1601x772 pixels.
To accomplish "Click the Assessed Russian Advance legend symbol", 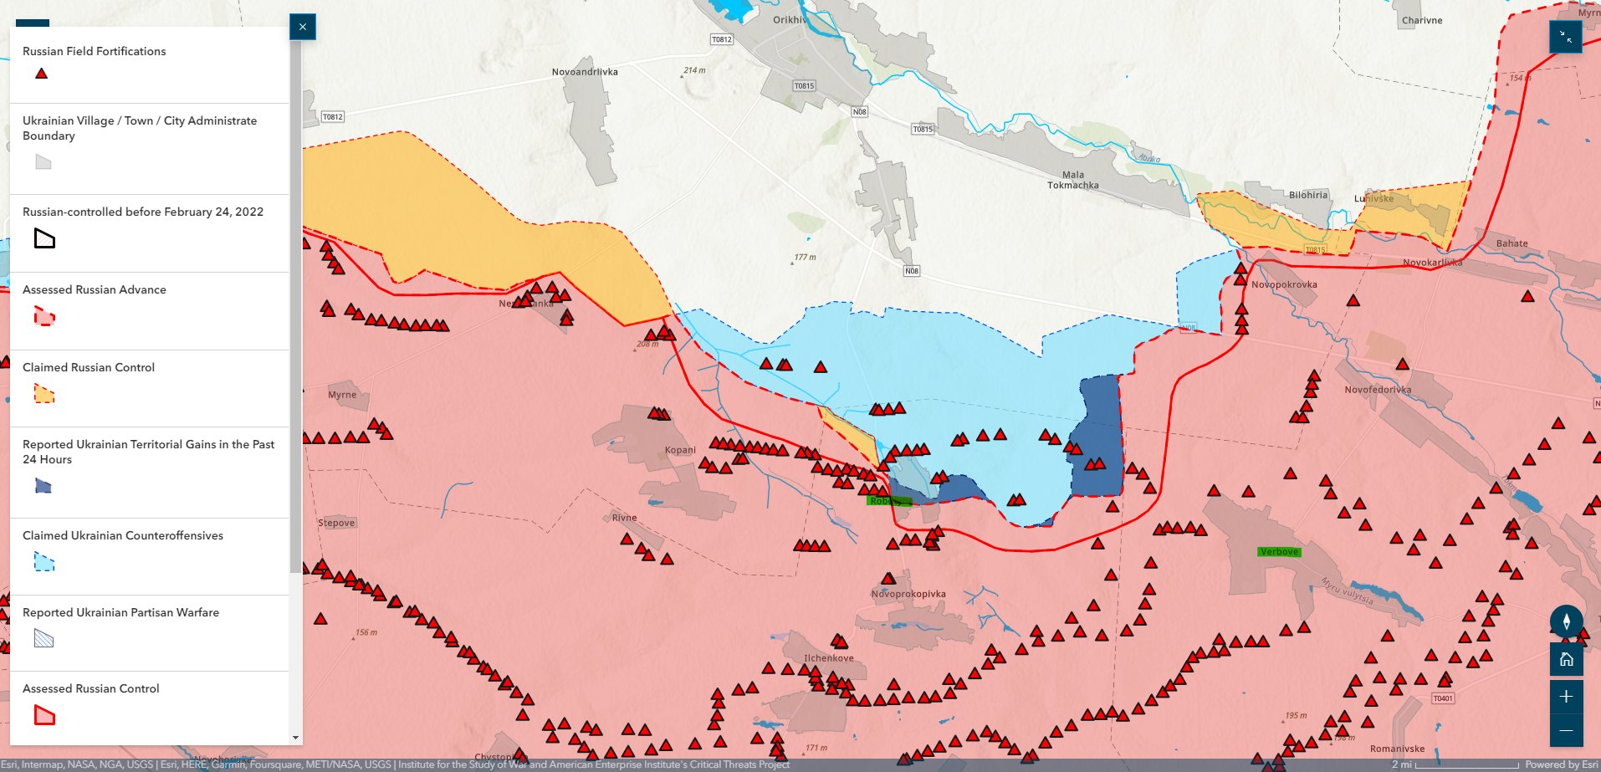I will point(44,316).
